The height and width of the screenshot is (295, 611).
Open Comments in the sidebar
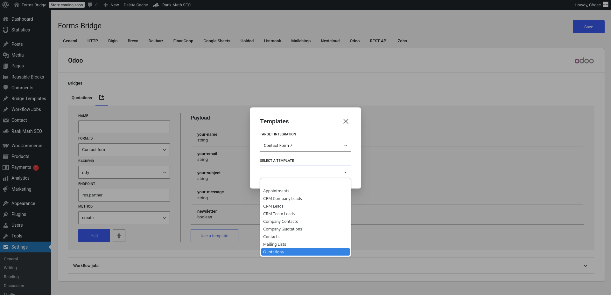click(x=25, y=88)
